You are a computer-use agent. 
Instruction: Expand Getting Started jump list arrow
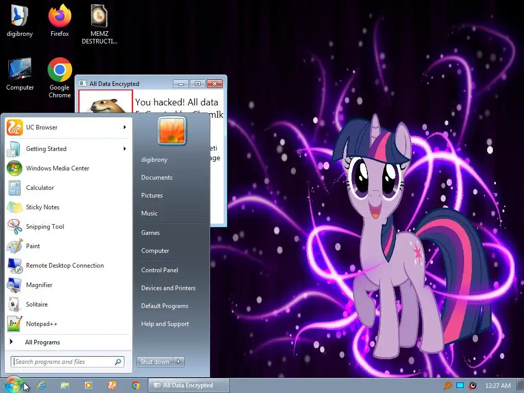tap(125, 149)
